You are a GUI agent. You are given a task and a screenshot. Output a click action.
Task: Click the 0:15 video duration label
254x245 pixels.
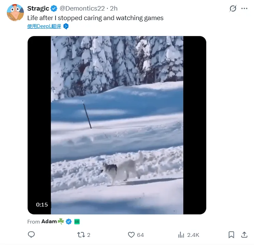(x=42, y=205)
